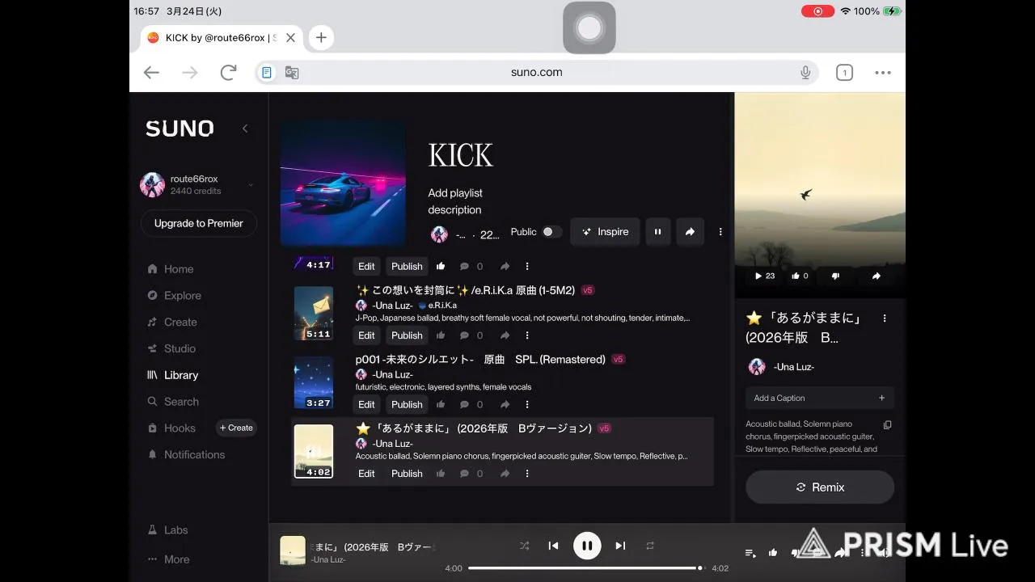Skip to previous track in player
This screenshot has width=1035, height=582.
pos(553,546)
